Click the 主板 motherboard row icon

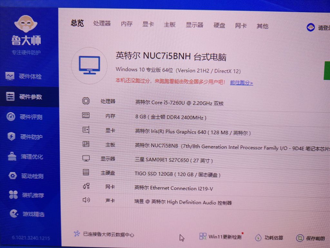coord(86,144)
